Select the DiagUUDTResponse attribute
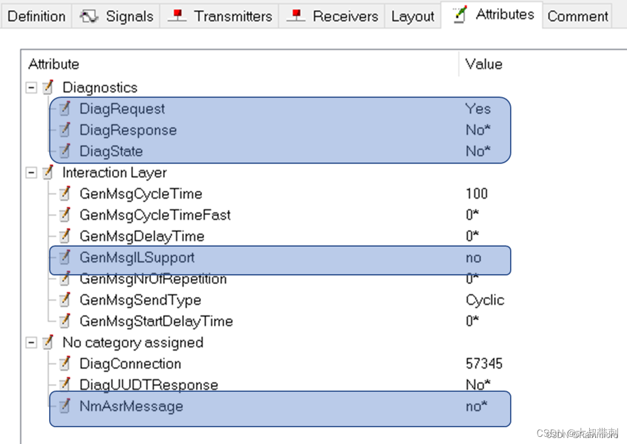Screen dimensions: 627x444 [149, 385]
